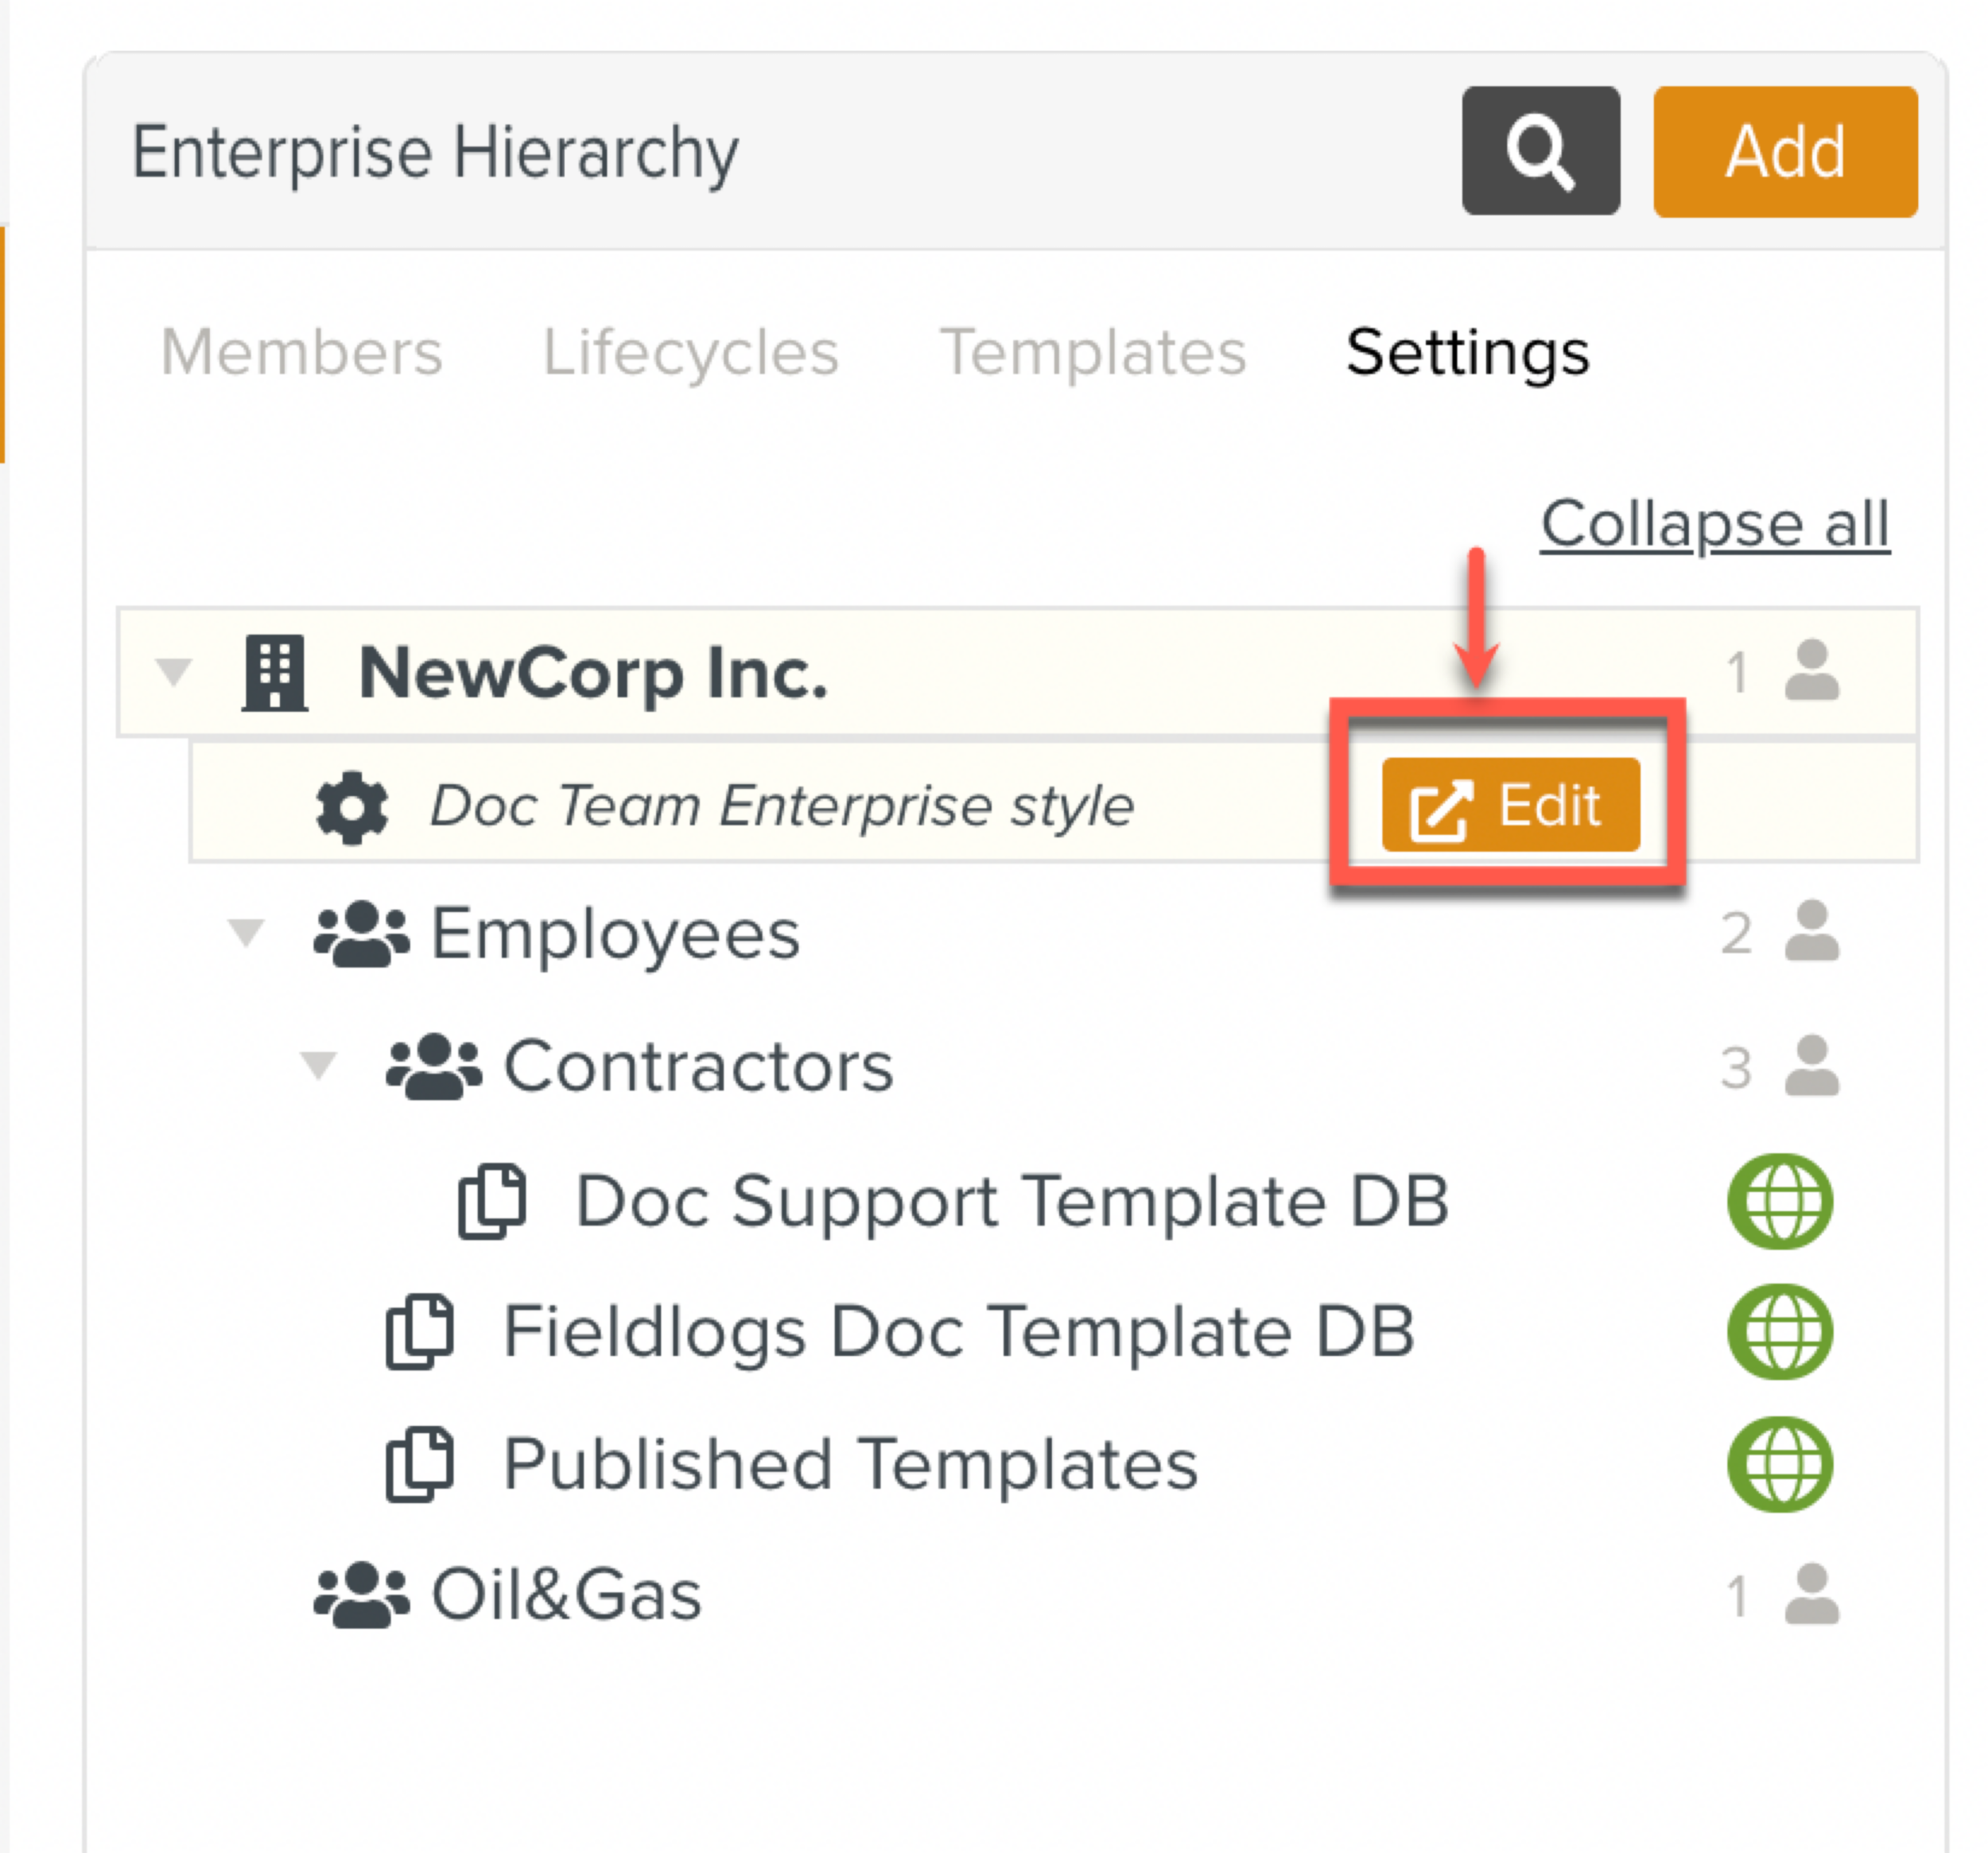The height and width of the screenshot is (1853, 1988).
Task: Click the Employees group icon
Action: (361, 934)
